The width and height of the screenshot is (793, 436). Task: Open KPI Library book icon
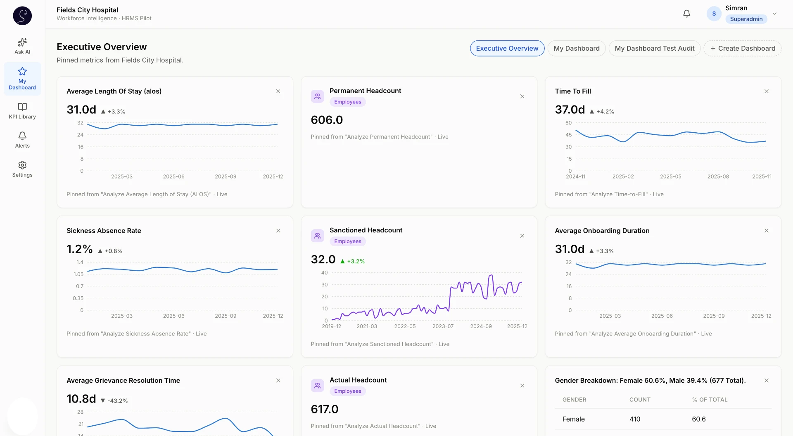coord(22,107)
